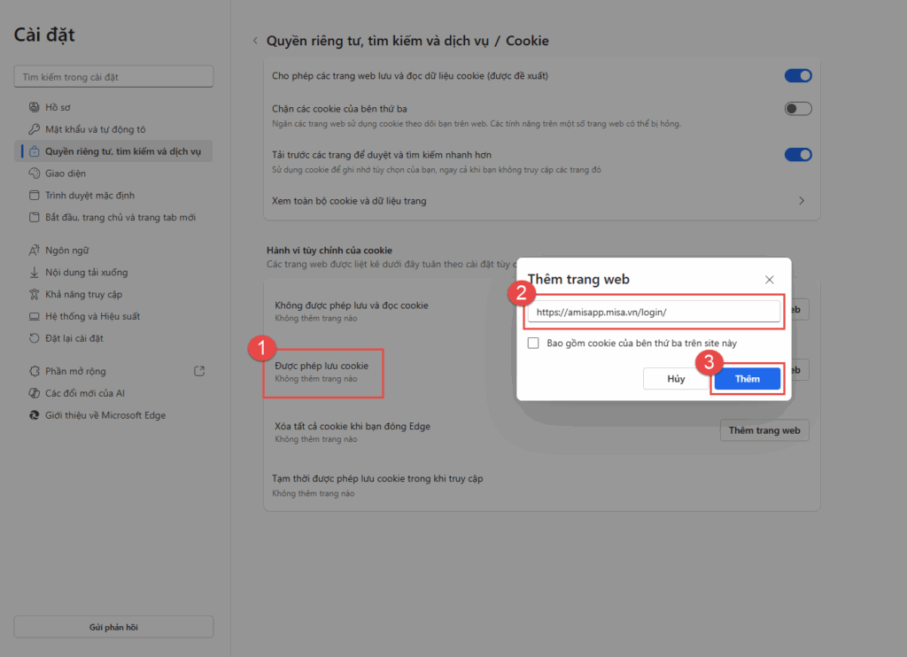
Task: Open Hệ thống và Hiệu suất section
Action: 92,316
